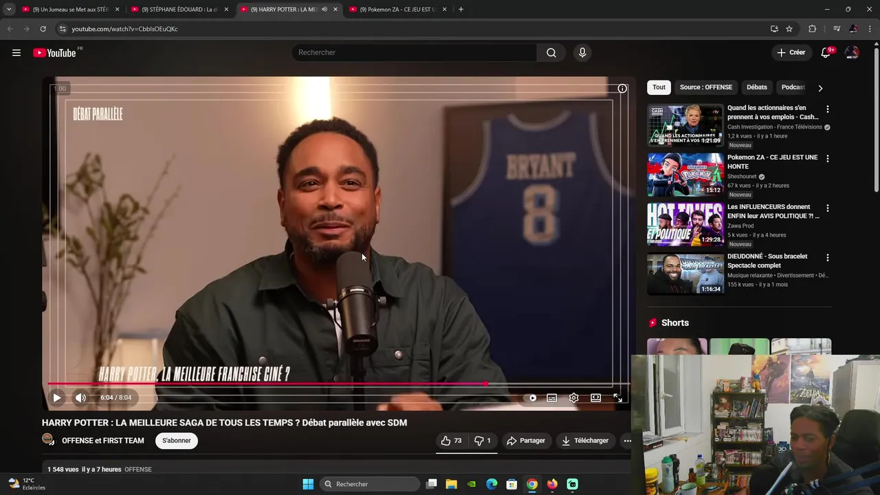This screenshot has height=495, width=880.
Task: Select the Source : OFFENSE filter chip
Action: pos(706,87)
